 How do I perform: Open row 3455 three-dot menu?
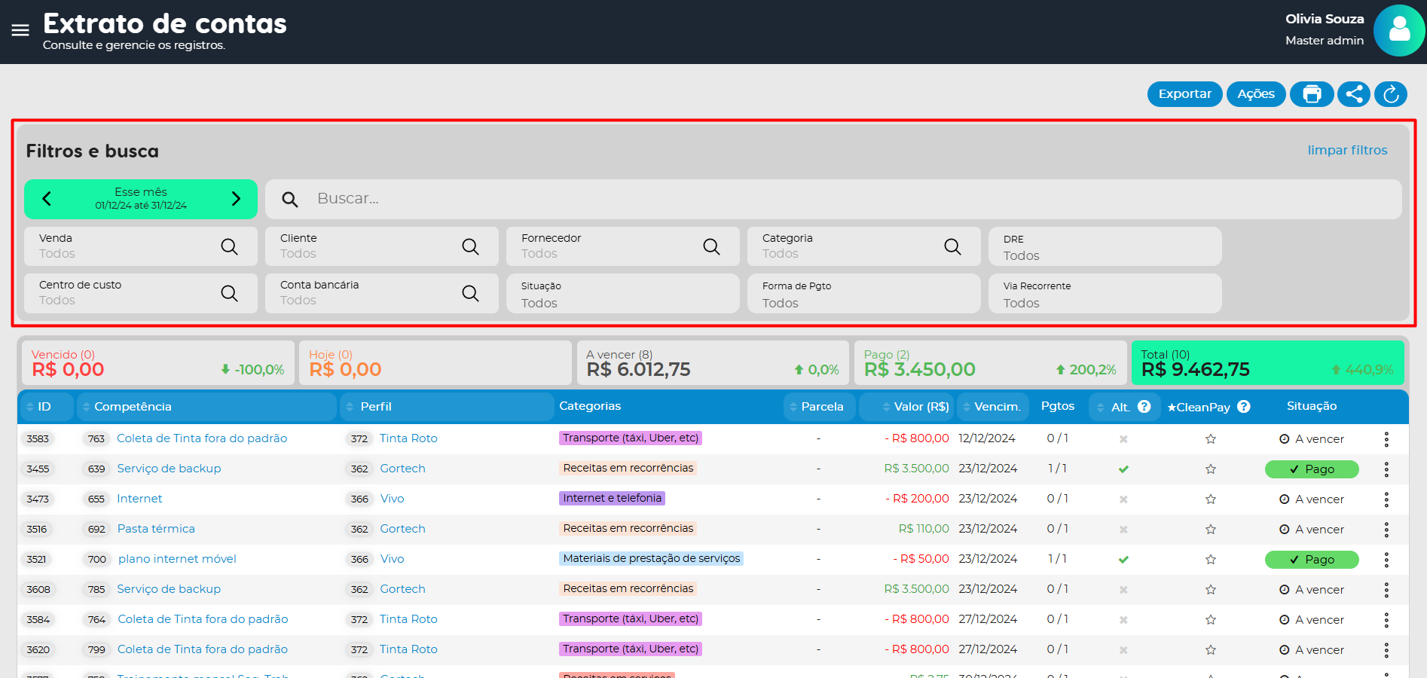click(1386, 469)
